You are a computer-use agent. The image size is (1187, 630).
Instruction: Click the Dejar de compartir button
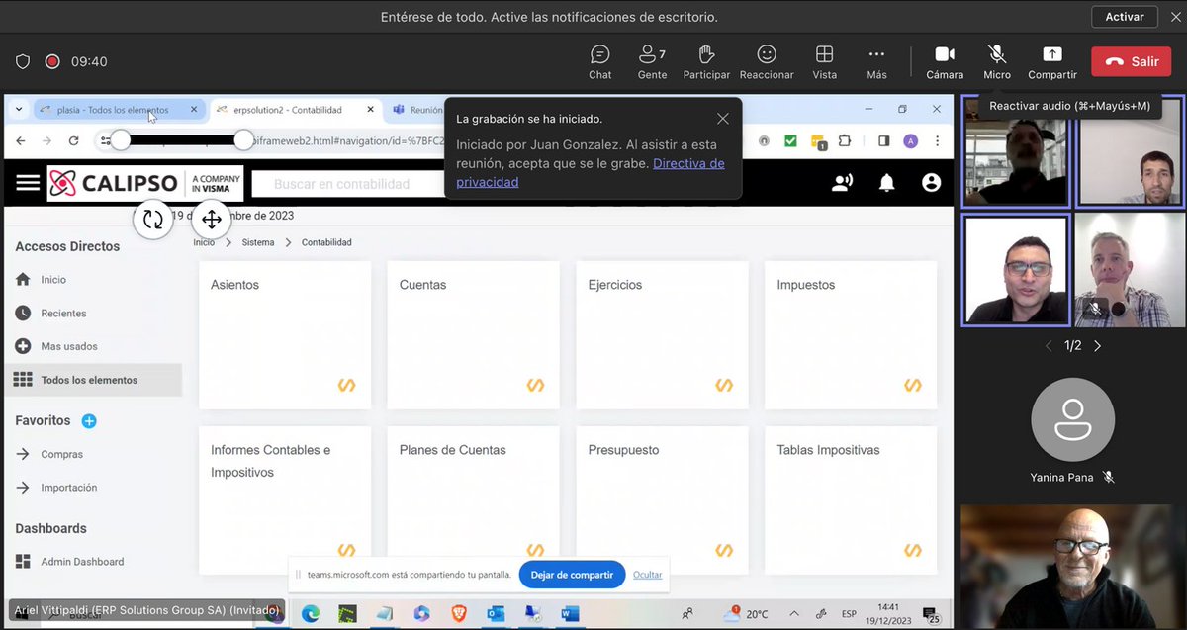(572, 574)
